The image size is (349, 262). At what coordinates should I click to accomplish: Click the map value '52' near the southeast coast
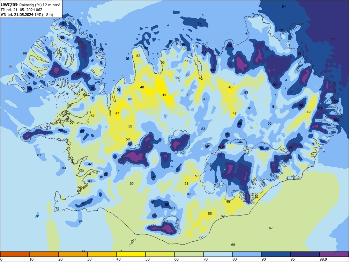[x=257, y=196]
